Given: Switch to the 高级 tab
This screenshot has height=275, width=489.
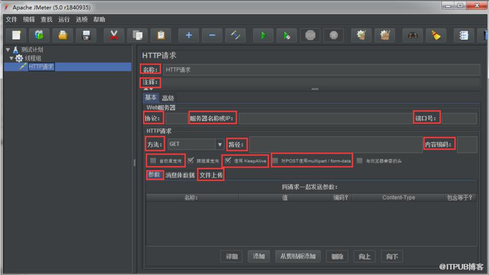Looking at the screenshot, I should pos(168,98).
